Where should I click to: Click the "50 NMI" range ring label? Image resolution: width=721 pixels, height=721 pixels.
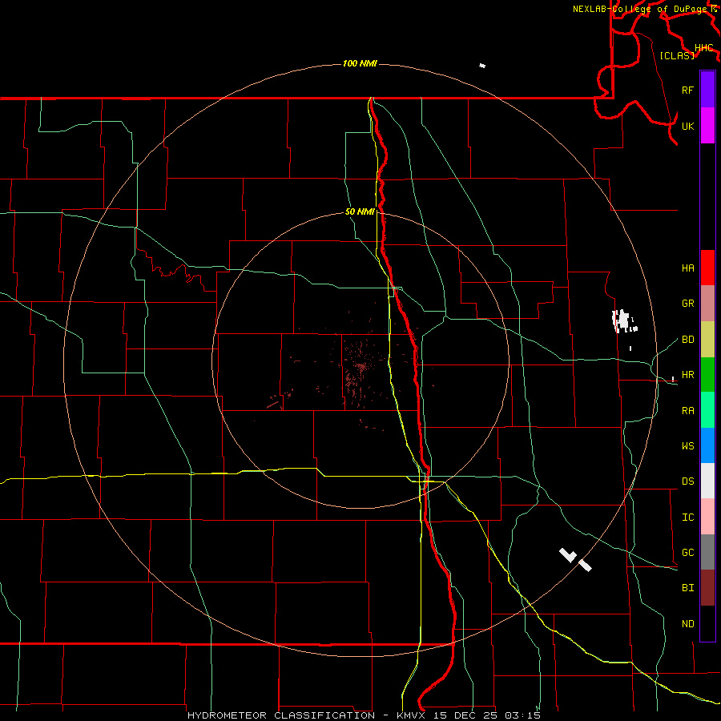pos(360,211)
